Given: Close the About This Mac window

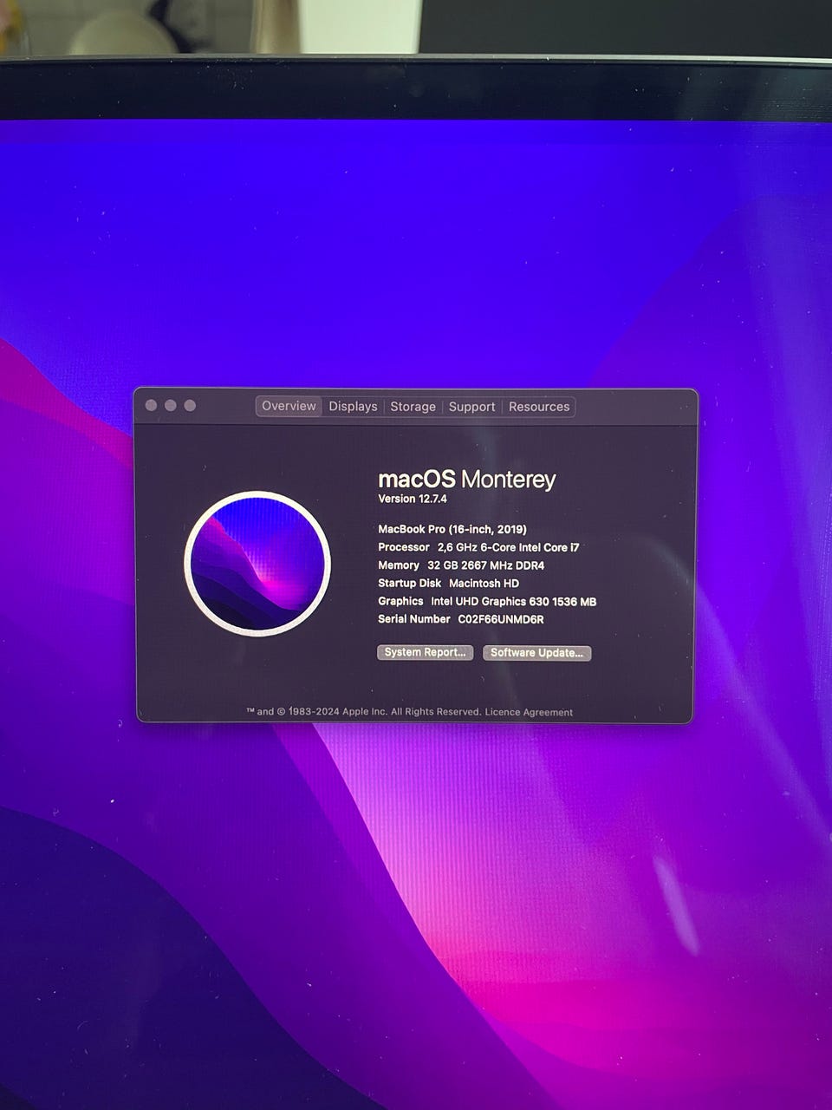Looking at the screenshot, I should 152,405.
